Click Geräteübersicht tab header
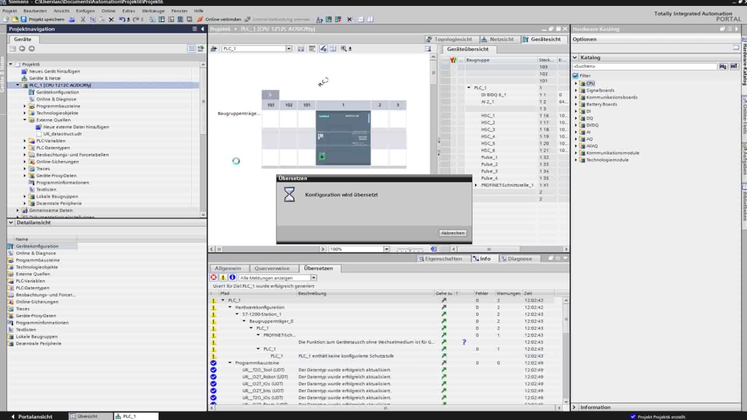 coord(467,49)
